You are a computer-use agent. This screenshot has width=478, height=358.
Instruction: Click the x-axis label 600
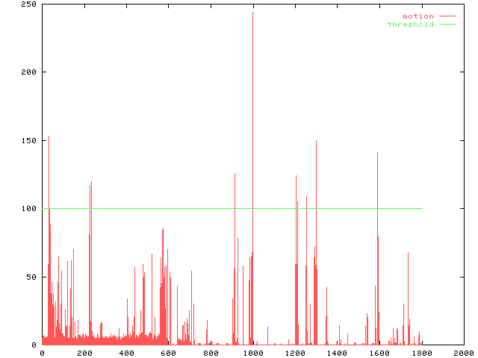point(168,354)
